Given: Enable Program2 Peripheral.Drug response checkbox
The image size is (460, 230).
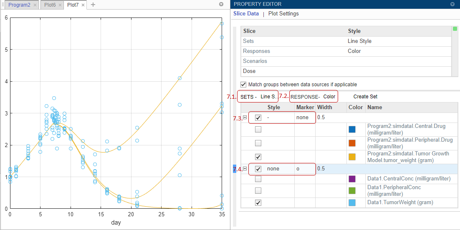Looking at the screenshot, I should point(258,143).
